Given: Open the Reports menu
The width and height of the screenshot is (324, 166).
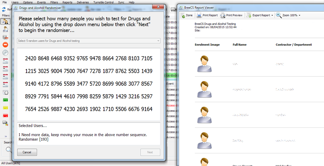Looking at the screenshot, I should (67, 2).
